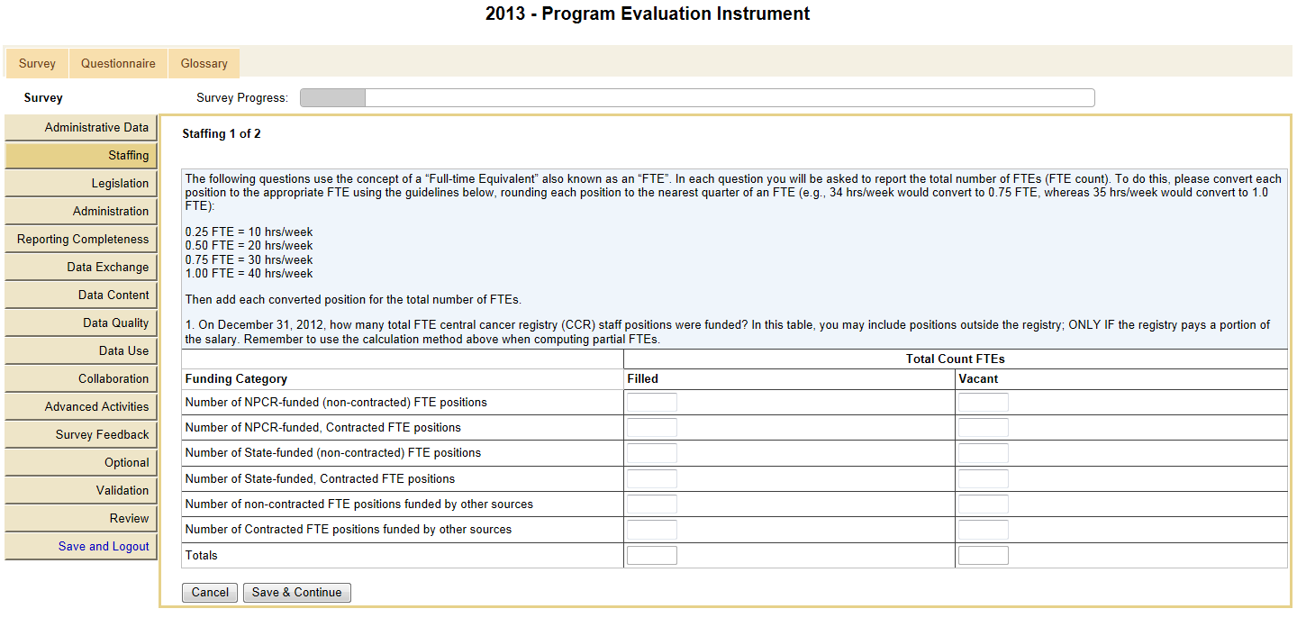Viewport: 1297px width, 618px height.
Task: Go to Survey Feedback section
Action: (80, 435)
